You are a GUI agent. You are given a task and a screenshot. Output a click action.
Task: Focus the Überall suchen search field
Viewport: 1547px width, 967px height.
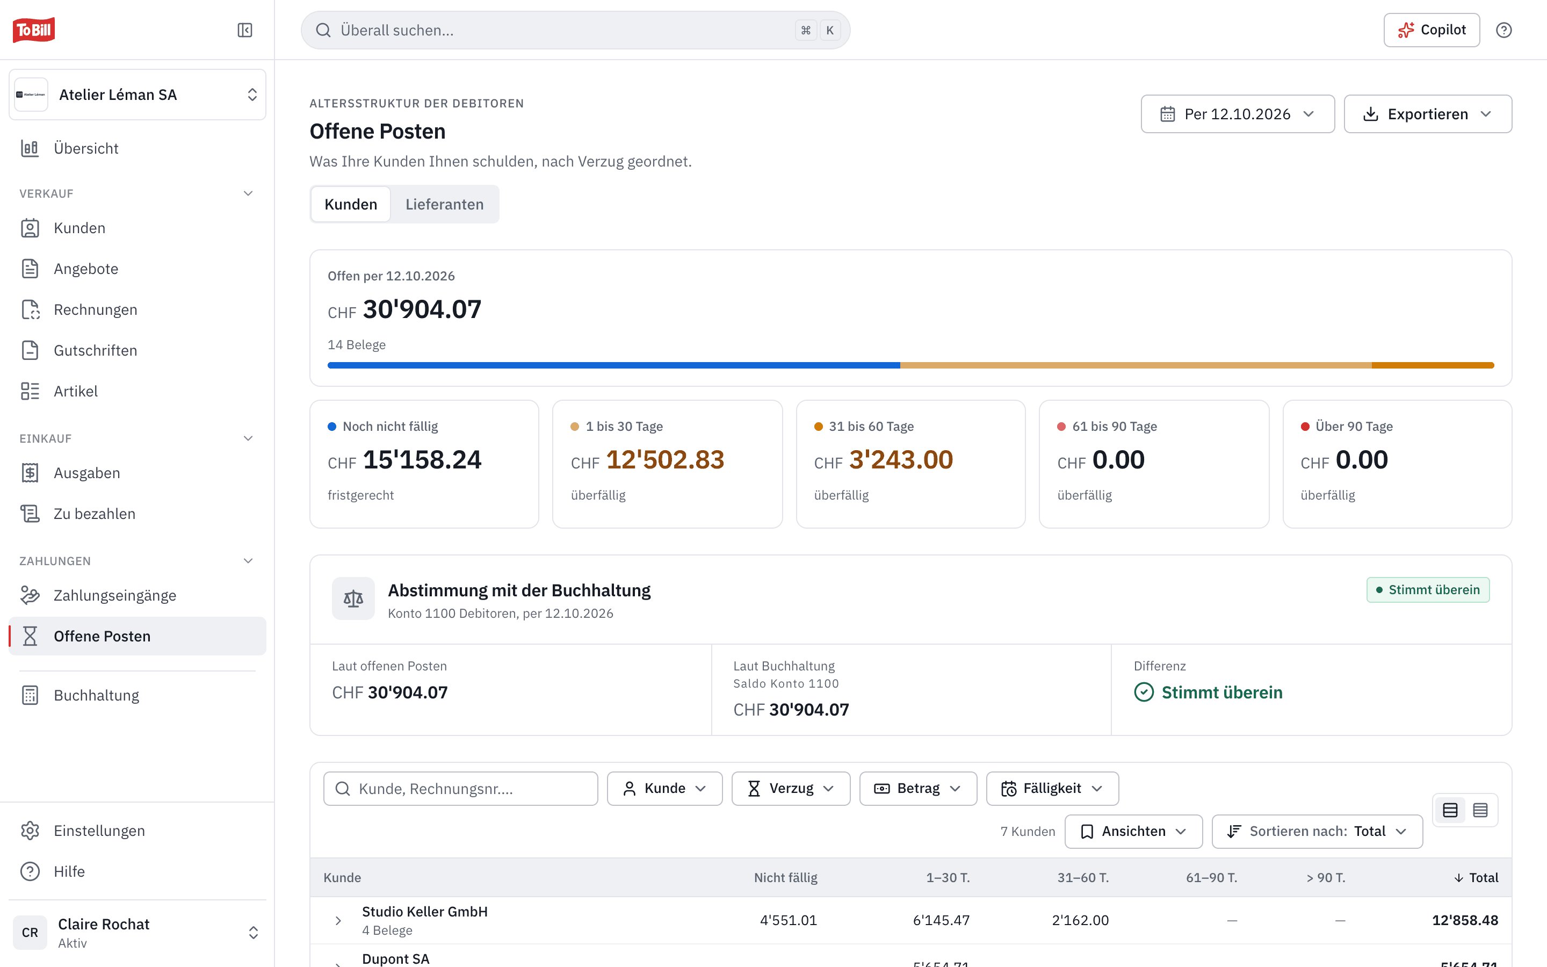pyautogui.click(x=575, y=30)
